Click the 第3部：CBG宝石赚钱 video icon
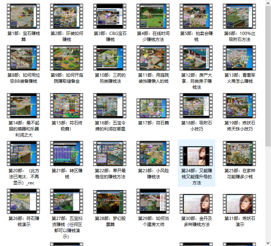This screenshot has height=246, width=271. [110, 16]
